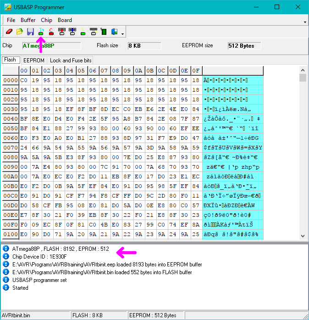
Task: Click the read chip ID toolbar icon
Action: coord(41,32)
